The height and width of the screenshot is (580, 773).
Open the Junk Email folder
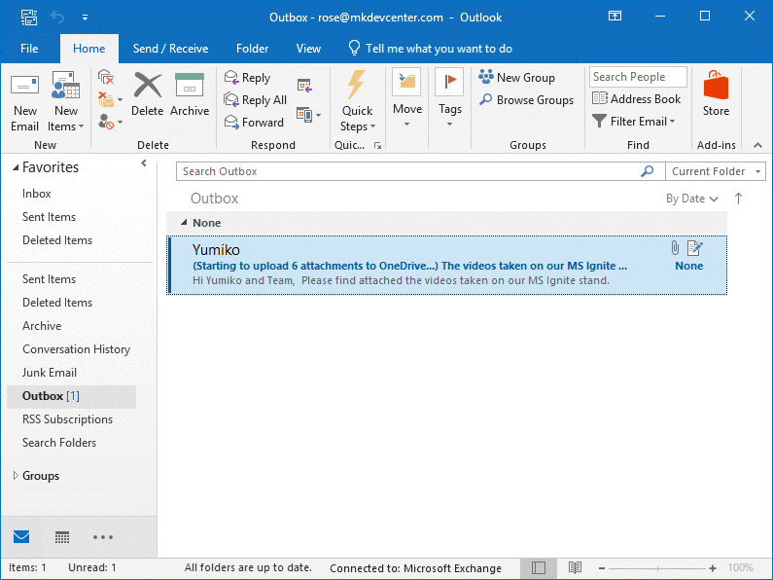tap(50, 373)
